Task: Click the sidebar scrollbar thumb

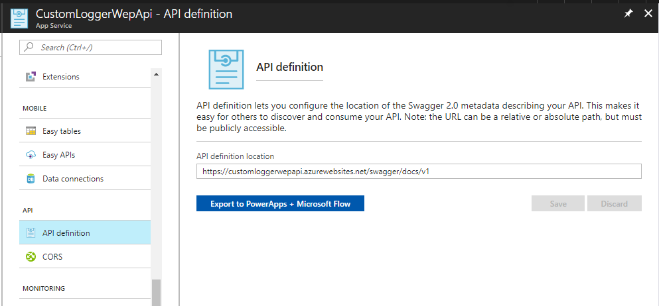Action: (x=157, y=293)
